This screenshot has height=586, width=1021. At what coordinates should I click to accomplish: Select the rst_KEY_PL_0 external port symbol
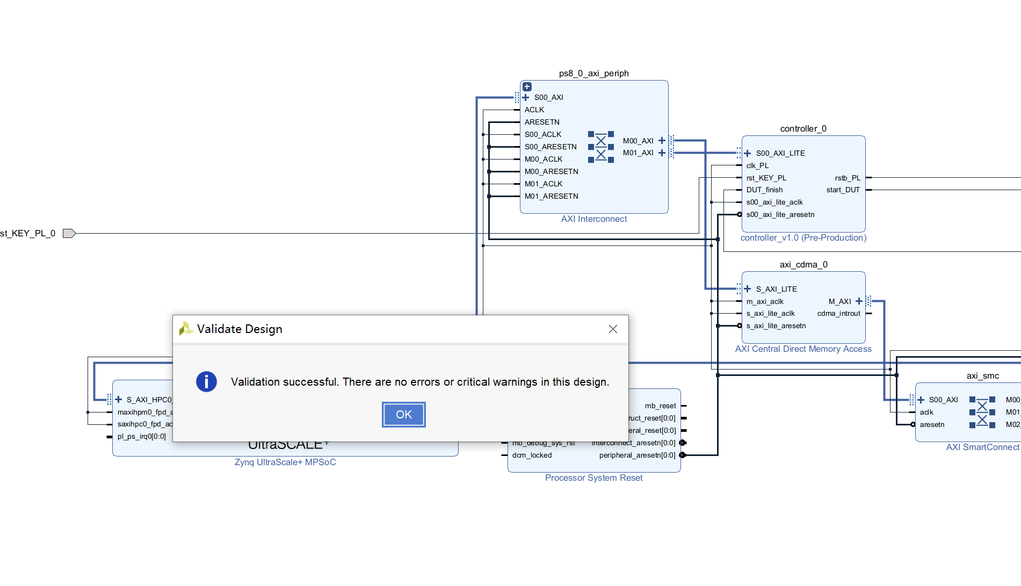tap(69, 233)
